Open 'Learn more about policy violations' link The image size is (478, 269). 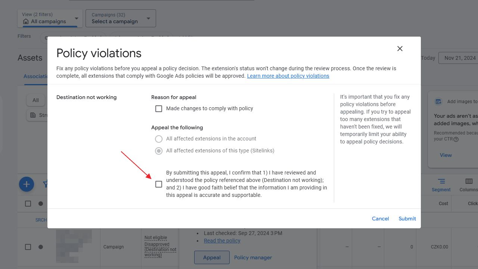tap(288, 76)
